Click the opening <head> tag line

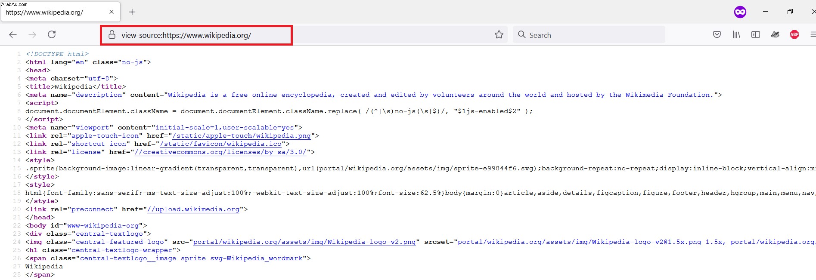click(38, 70)
